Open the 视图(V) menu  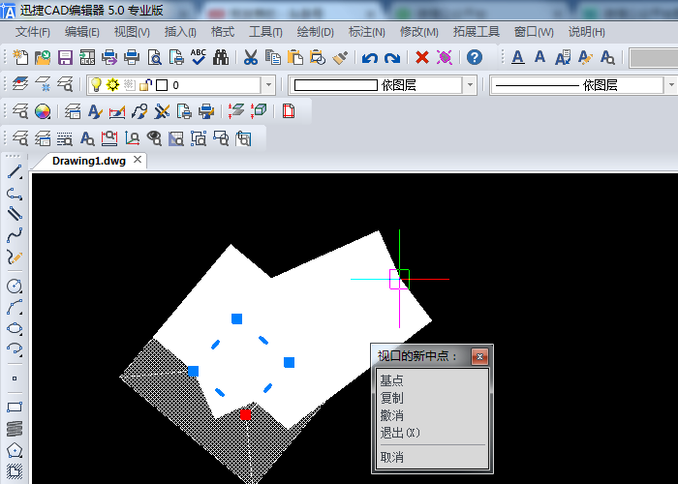(x=132, y=32)
